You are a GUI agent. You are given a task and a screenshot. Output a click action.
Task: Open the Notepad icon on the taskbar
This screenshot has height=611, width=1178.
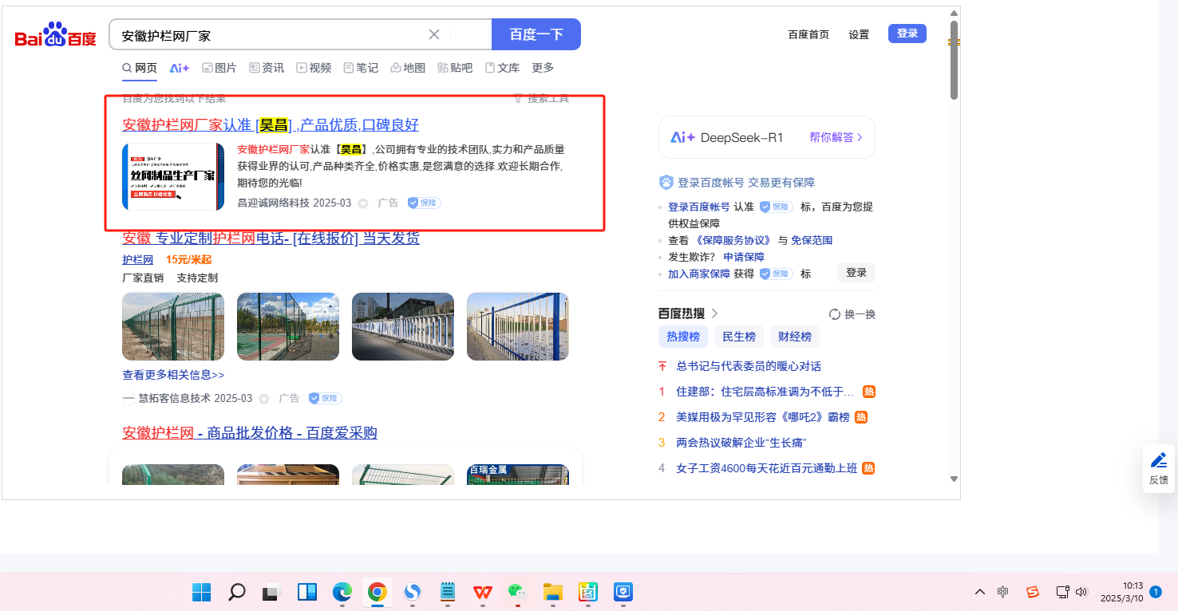tap(448, 592)
